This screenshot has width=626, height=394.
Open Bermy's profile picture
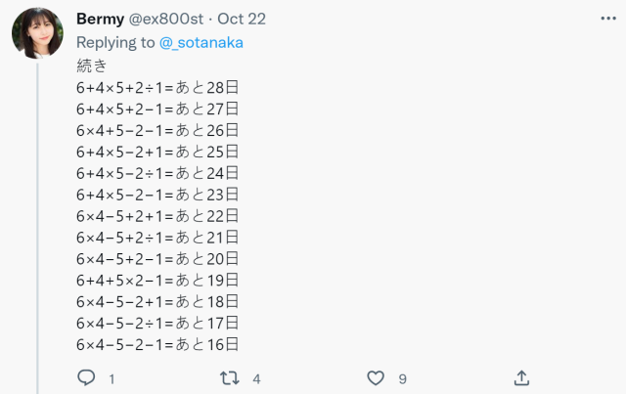coord(37,32)
